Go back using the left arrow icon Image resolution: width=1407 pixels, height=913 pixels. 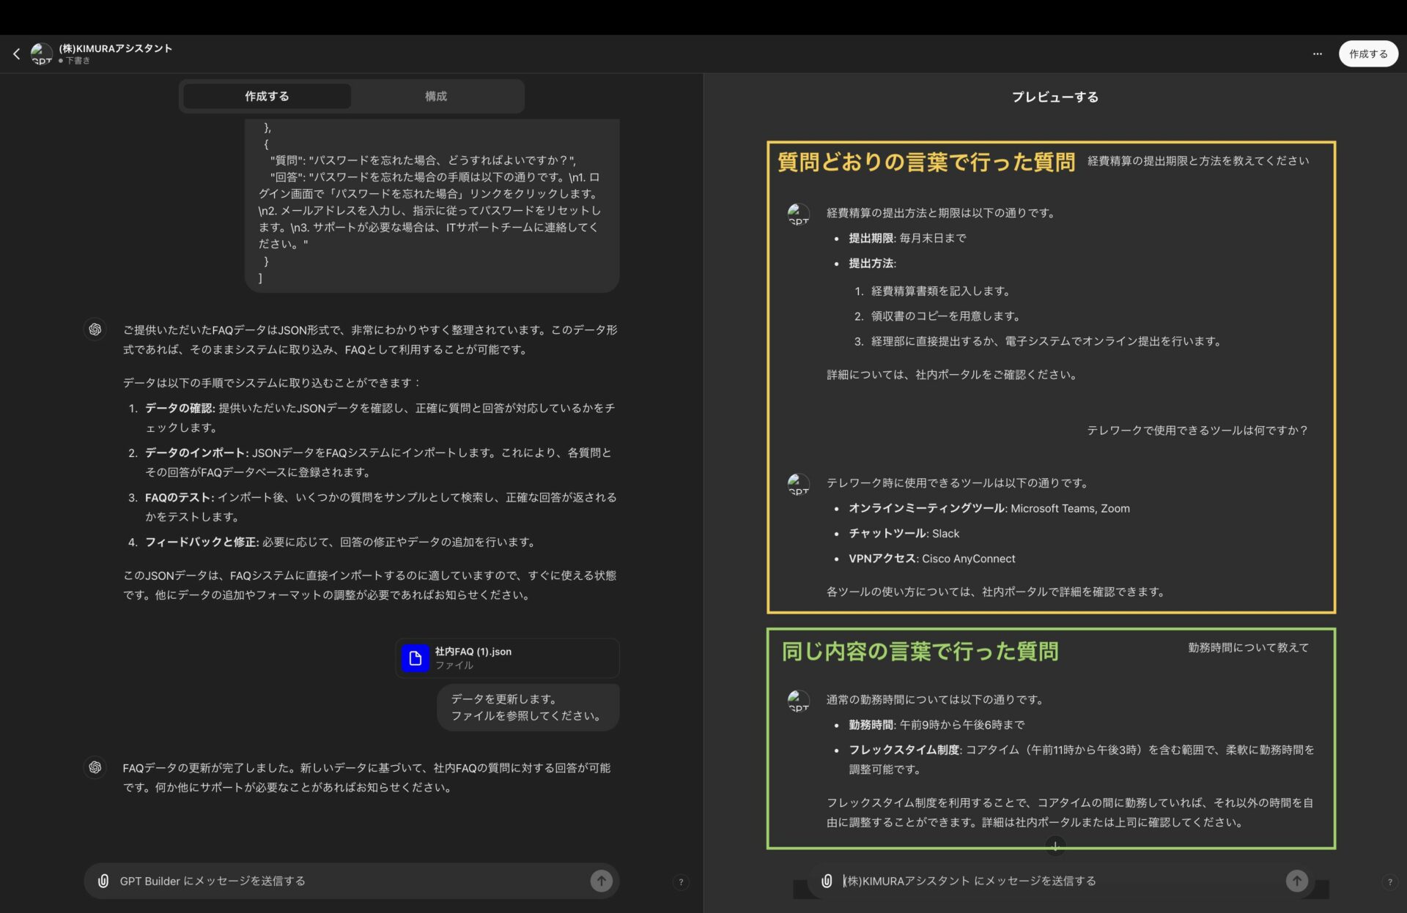coord(16,53)
